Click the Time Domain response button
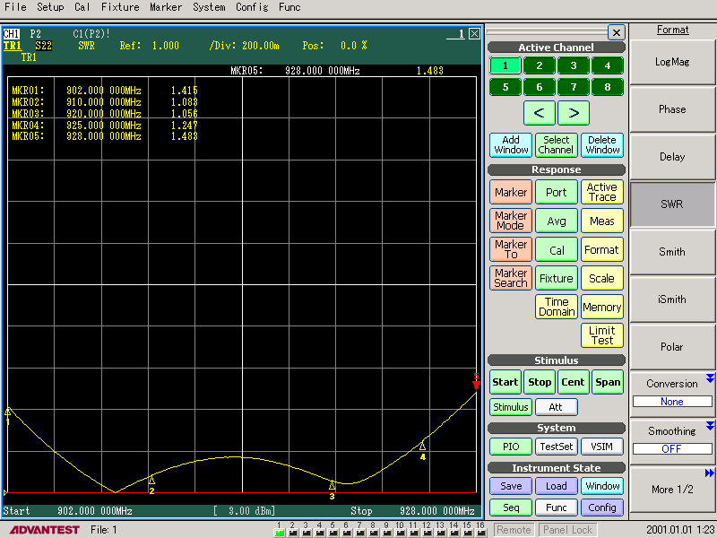Screen dimensions: 717x538 (x=557, y=307)
